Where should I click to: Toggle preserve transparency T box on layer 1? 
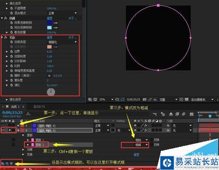pos(113,125)
